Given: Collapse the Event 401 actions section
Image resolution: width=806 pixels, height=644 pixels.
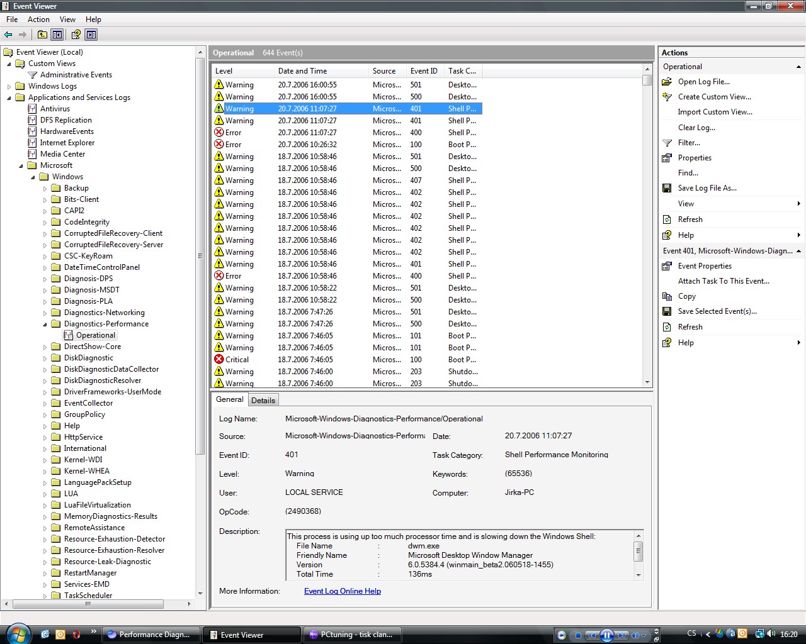Looking at the screenshot, I should coord(798,251).
